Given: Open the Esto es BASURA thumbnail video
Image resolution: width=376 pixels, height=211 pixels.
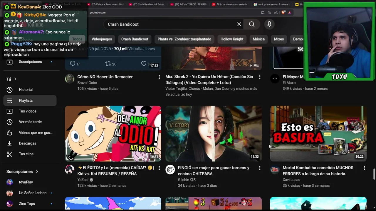Looking at the screenshot, I should 318,134.
